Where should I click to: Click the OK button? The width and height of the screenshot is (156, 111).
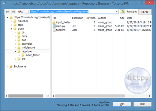(x=122, y=104)
